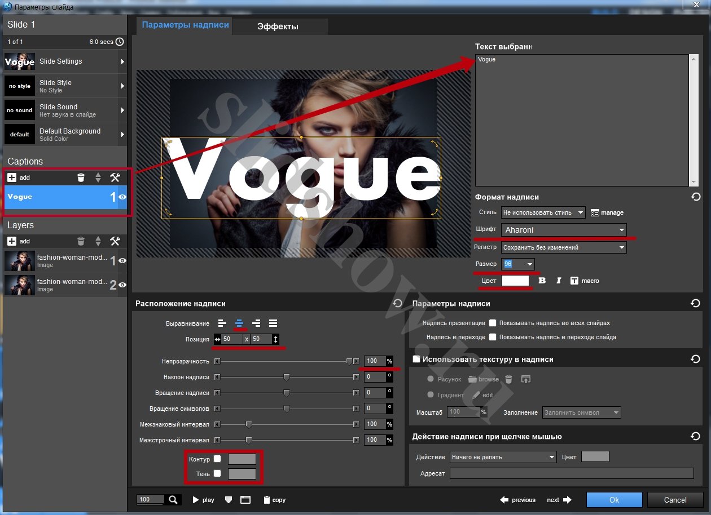711x515 pixels.
Task: Click the slide duration clock icon
Action: pyautogui.click(x=120, y=42)
